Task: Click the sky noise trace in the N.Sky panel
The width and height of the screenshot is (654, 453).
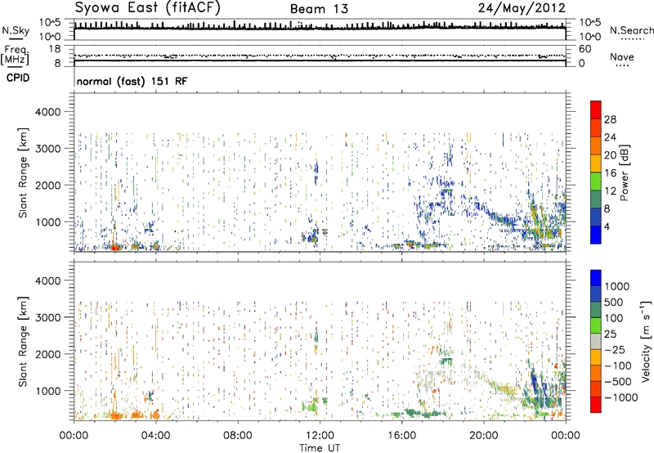Action: 320,28
